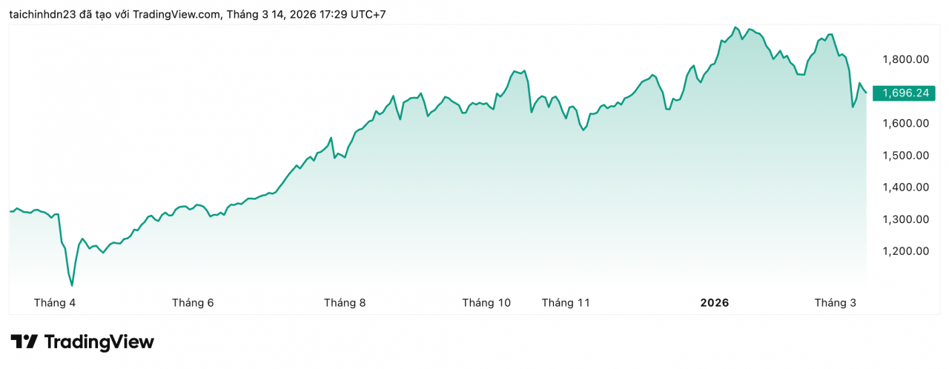Image resolution: width=949 pixels, height=369 pixels.
Task: Click the 1,800.00 price axis label
Action: click(x=906, y=59)
